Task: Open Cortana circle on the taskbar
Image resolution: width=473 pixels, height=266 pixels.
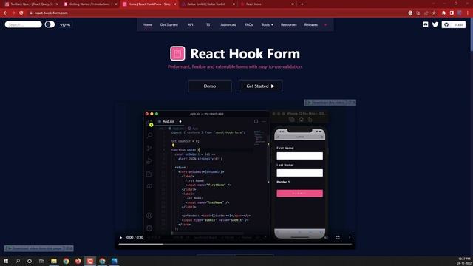Action: (30, 261)
